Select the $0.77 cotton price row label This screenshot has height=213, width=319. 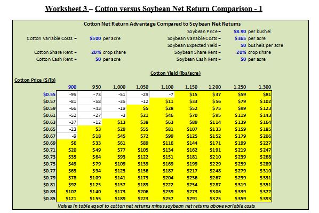pos(49,171)
